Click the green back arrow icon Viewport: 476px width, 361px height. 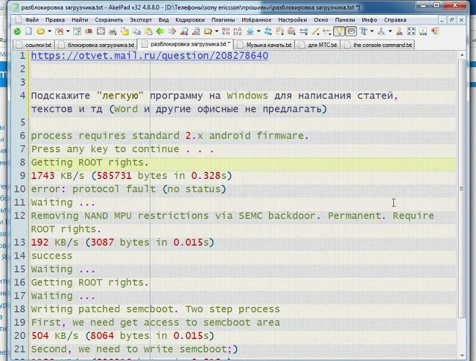(160, 32)
